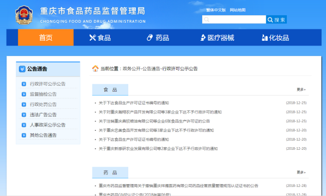
Task: Open the 食品 menu with fork icon
Action: point(100,37)
